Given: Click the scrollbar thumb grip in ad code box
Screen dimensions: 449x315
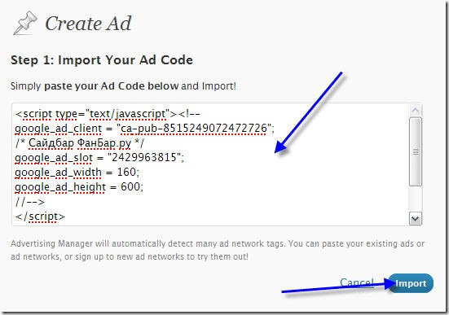Looking at the screenshot, I should (416, 151).
